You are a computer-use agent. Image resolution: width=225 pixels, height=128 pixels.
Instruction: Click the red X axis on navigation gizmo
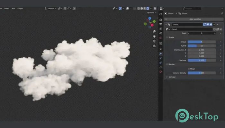click(152, 25)
